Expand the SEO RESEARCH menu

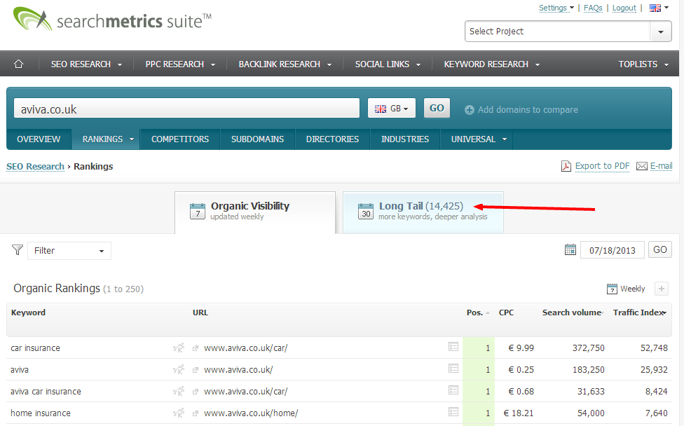pyautogui.click(x=86, y=64)
